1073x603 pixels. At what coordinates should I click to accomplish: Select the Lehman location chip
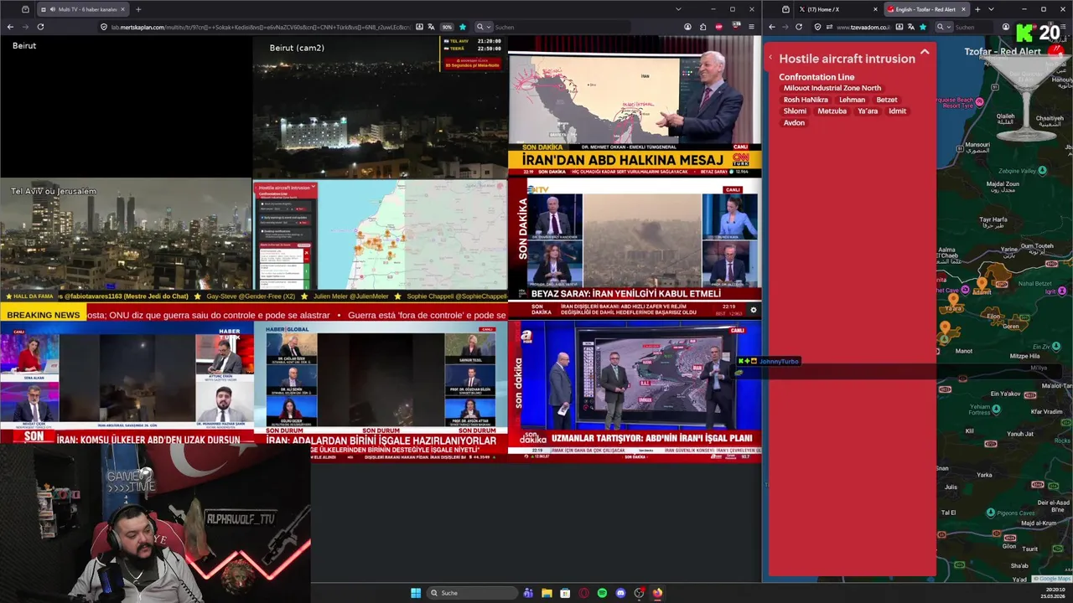(852, 100)
